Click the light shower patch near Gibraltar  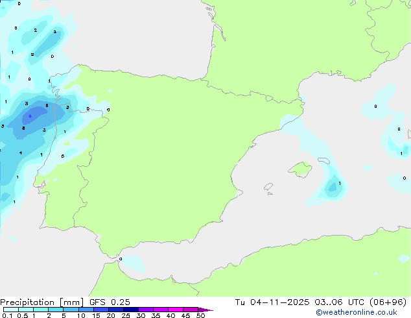coord(133,263)
